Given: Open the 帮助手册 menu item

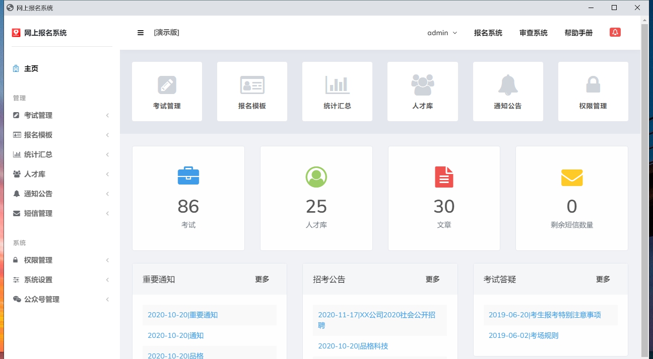Looking at the screenshot, I should (x=578, y=33).
